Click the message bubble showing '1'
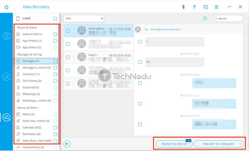 tap(174, 42)
